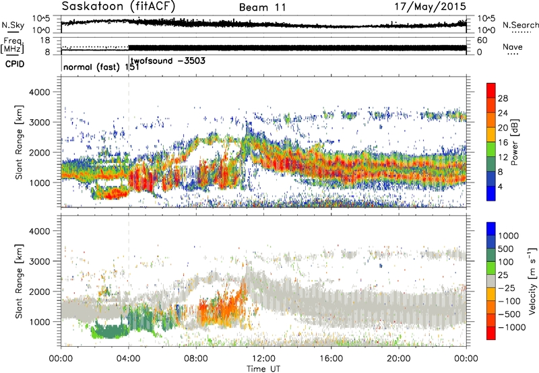Click the date '17/May/2015'
This screenshot has width=539, height=373.
pos(430,7)
